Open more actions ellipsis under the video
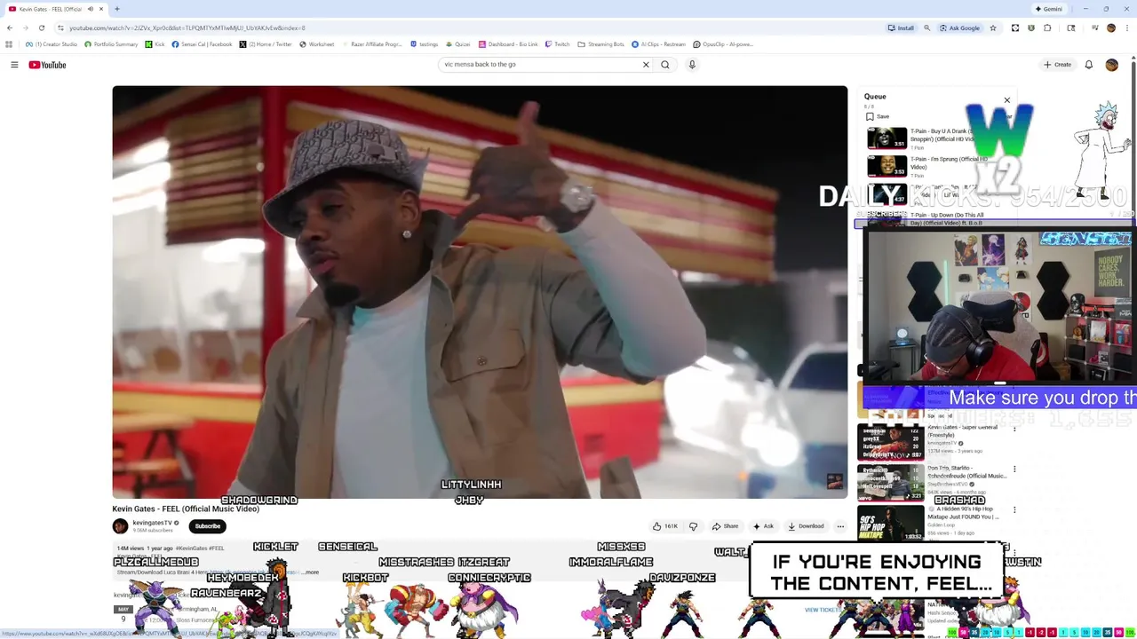Viewport: 1137px width, 639px height. 840,526
